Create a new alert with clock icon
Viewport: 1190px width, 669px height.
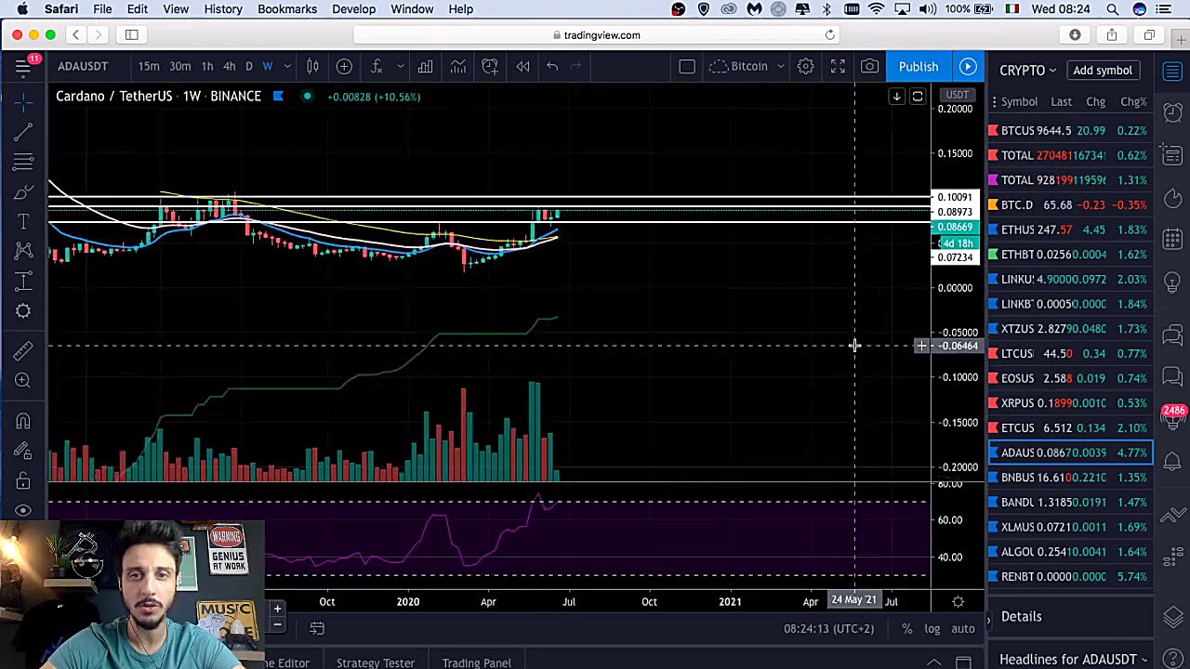point(490,66)
